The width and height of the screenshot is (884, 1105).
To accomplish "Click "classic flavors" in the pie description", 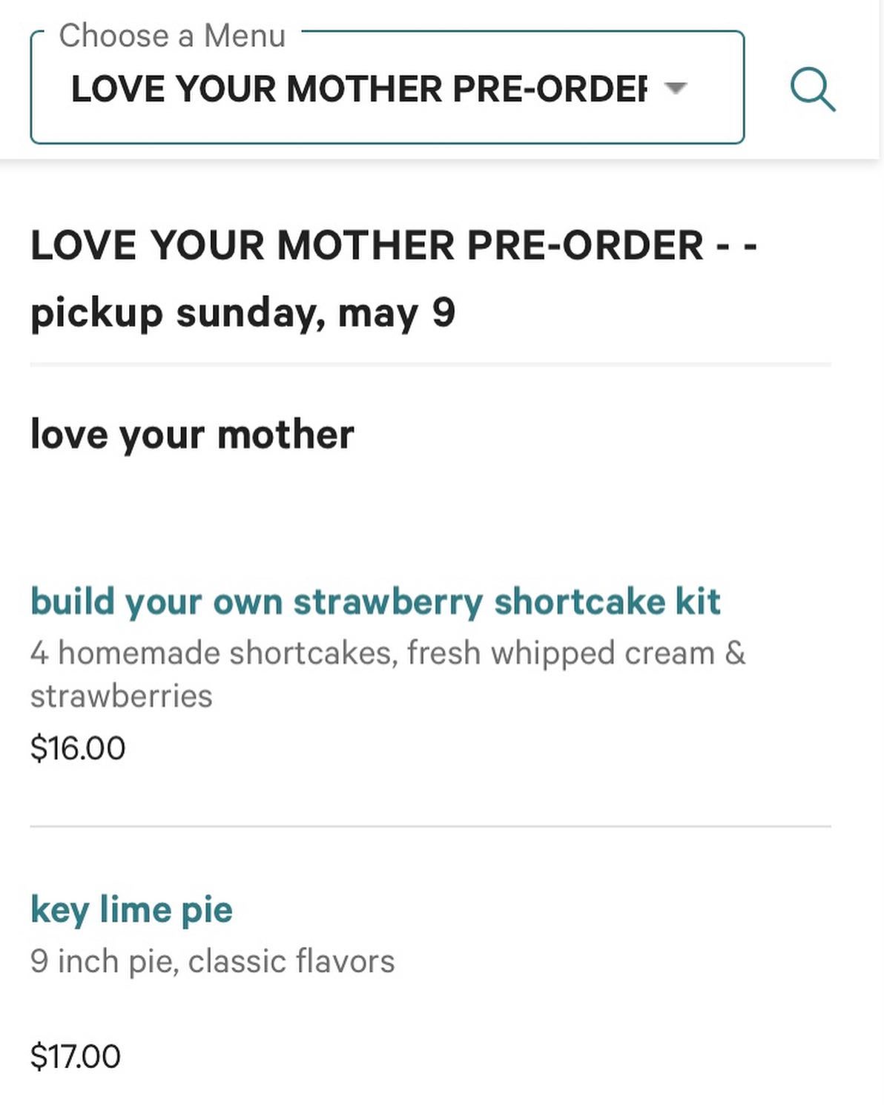I will 291,961.
